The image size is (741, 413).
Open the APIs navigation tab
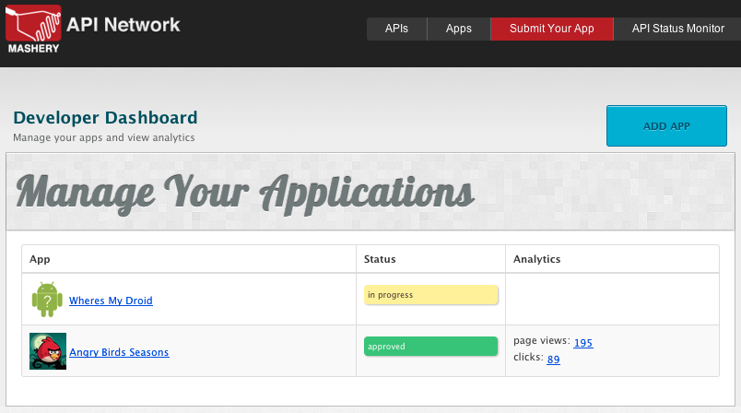pos(396,29)
